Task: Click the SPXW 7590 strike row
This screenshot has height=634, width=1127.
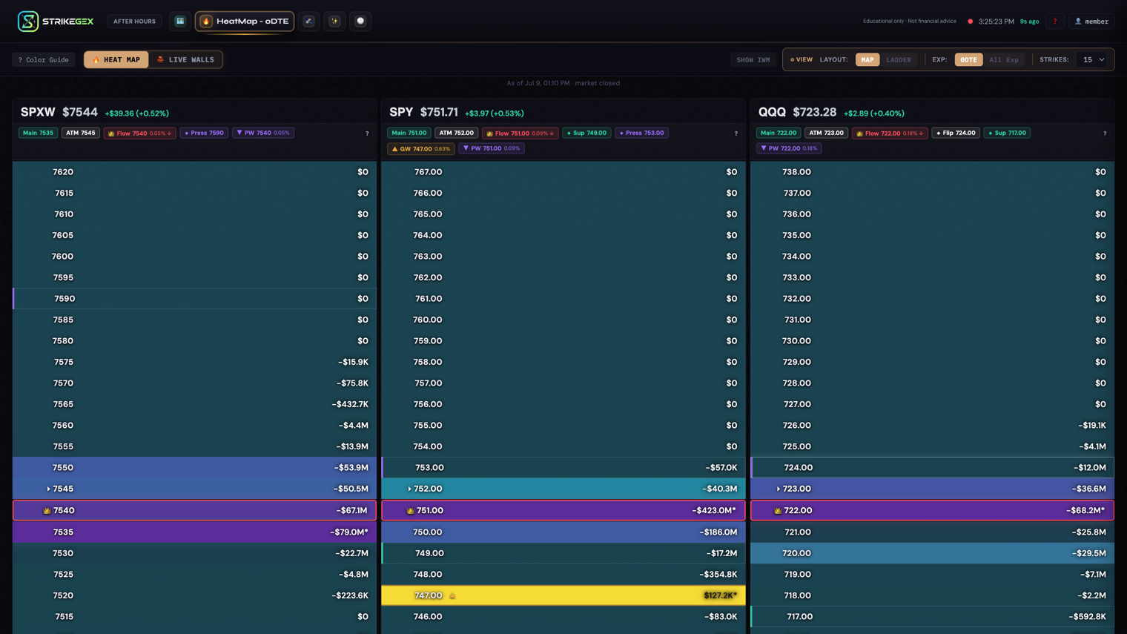Action: pyautogui.click(x=194, y=299)
